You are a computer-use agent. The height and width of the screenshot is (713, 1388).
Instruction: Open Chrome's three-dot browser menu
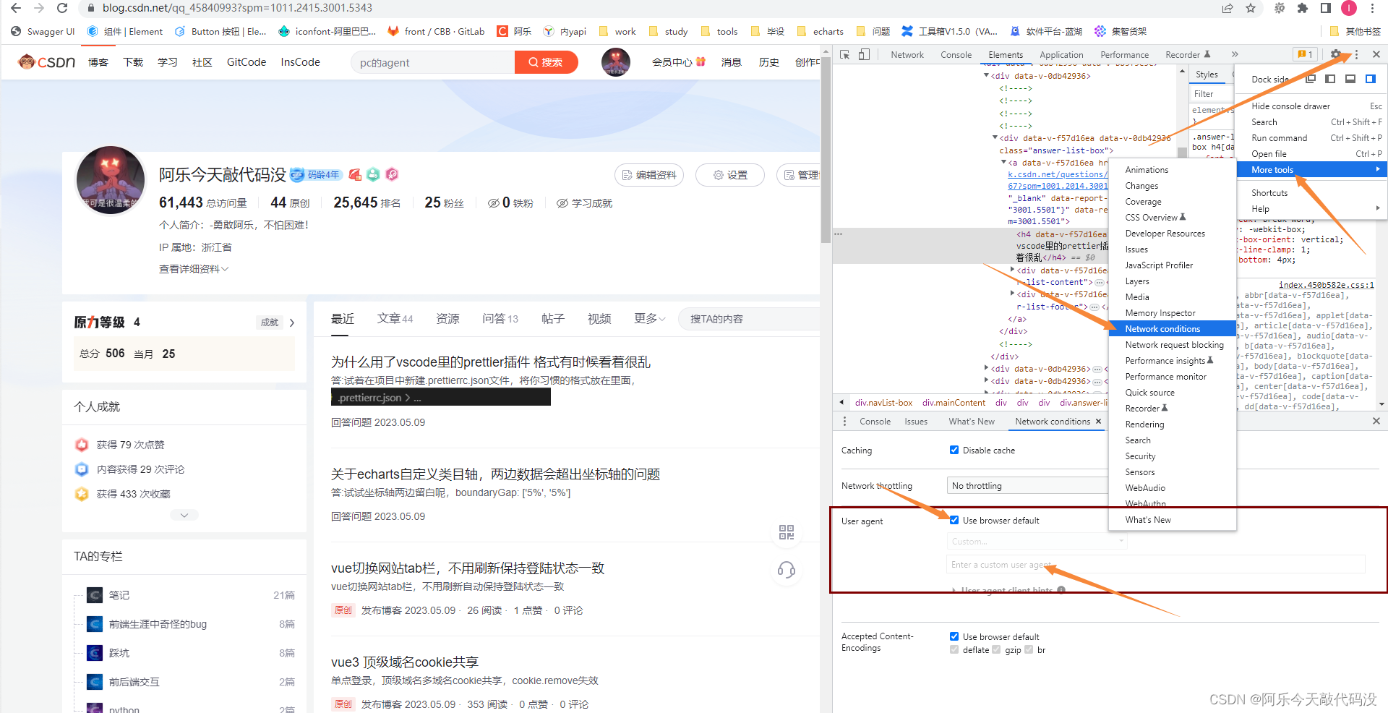[1372, 8]
